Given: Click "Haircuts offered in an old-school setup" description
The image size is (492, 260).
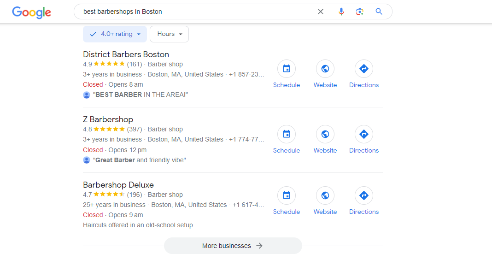Looking at the screenshot, I should click(138, 225).
